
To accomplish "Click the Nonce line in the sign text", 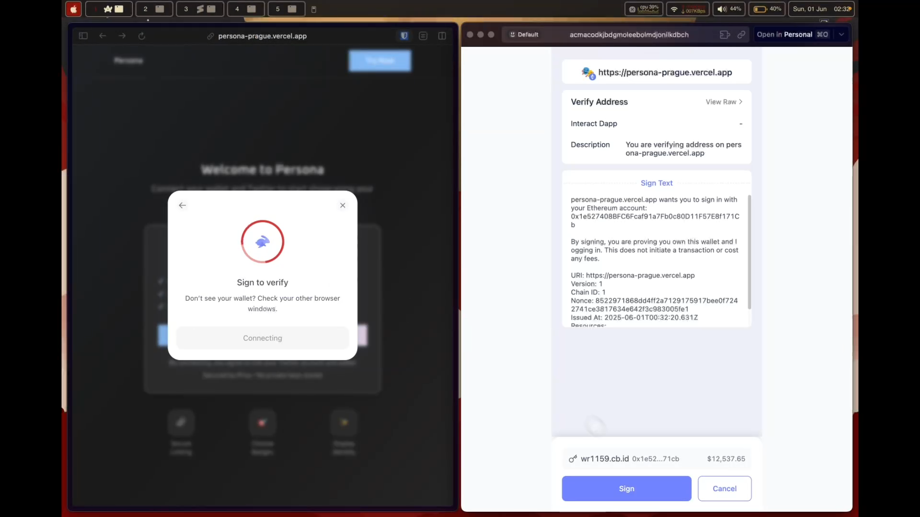I will point(654,305).
